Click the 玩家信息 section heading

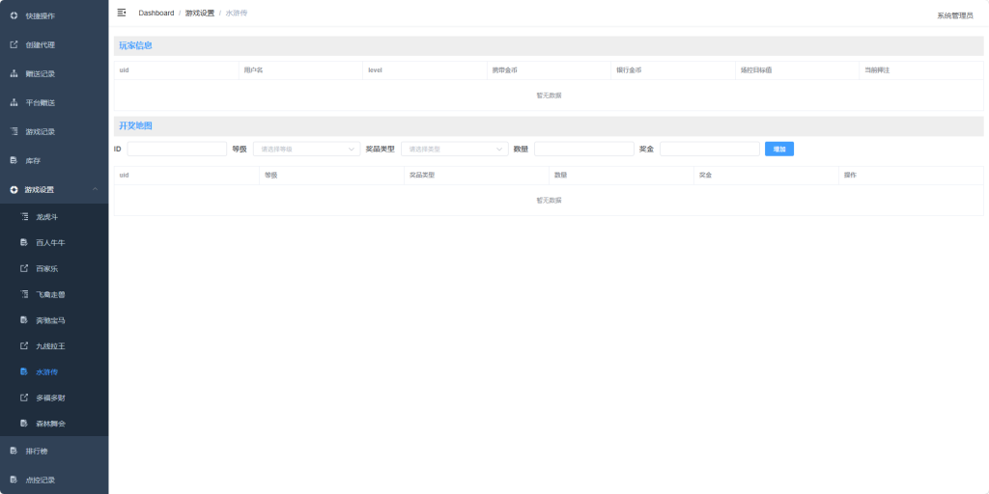[135, 46]
